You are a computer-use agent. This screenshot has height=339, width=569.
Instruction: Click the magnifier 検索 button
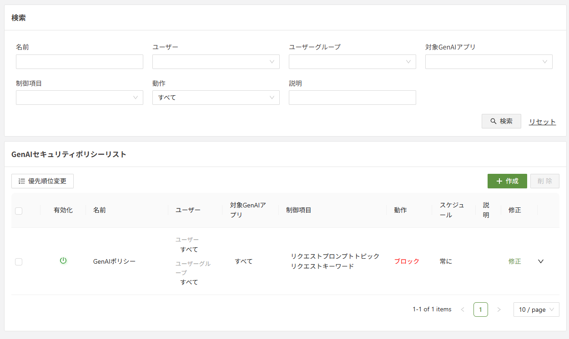tap(501, 121)
